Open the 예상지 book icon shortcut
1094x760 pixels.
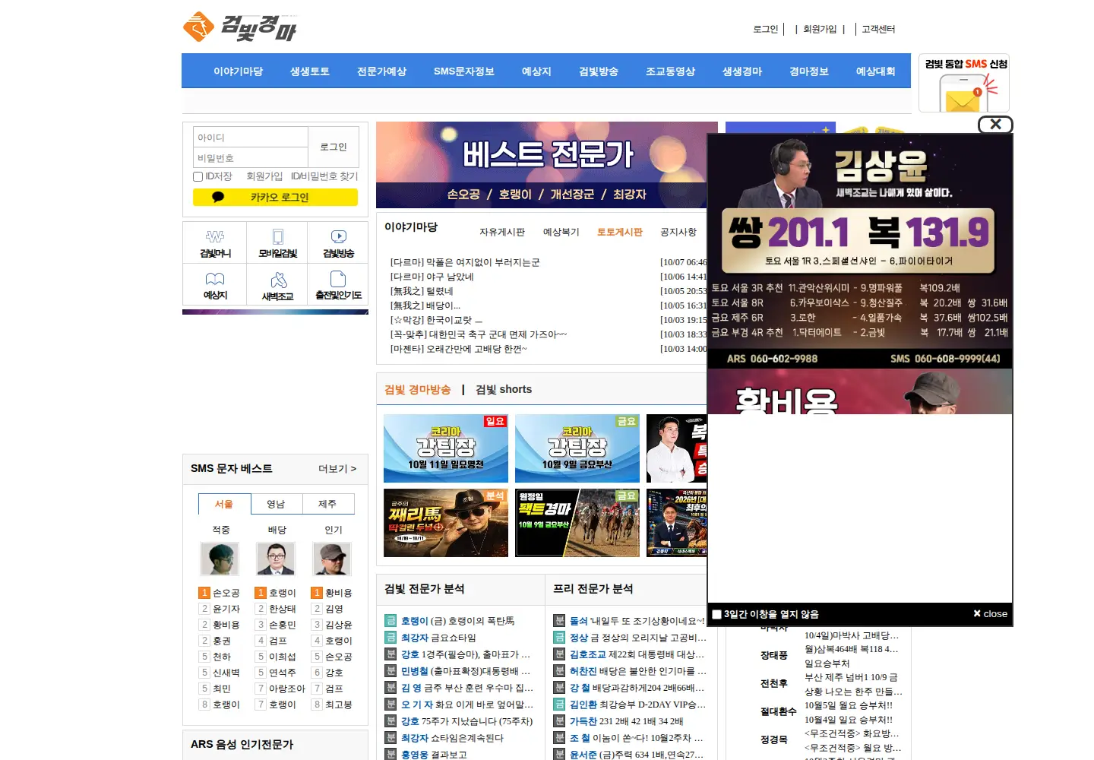(x=215, y=285)
